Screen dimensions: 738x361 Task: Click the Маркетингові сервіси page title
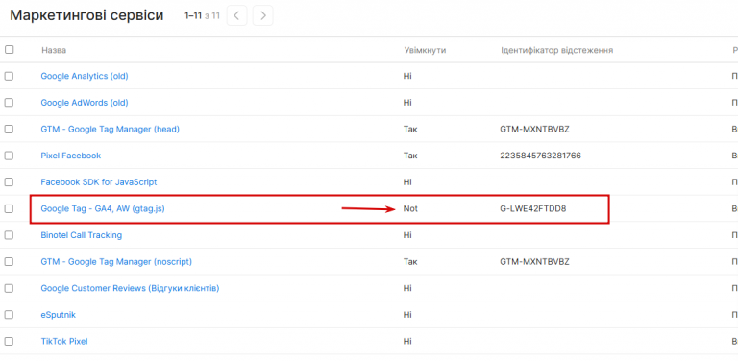pyautogui.click(x=86, y=15)
